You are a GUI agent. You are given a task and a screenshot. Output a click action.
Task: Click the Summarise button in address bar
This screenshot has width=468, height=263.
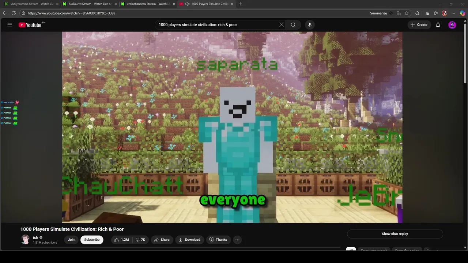378,13
